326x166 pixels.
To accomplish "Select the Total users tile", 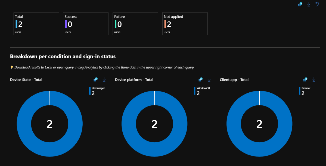I will [36, 24].
